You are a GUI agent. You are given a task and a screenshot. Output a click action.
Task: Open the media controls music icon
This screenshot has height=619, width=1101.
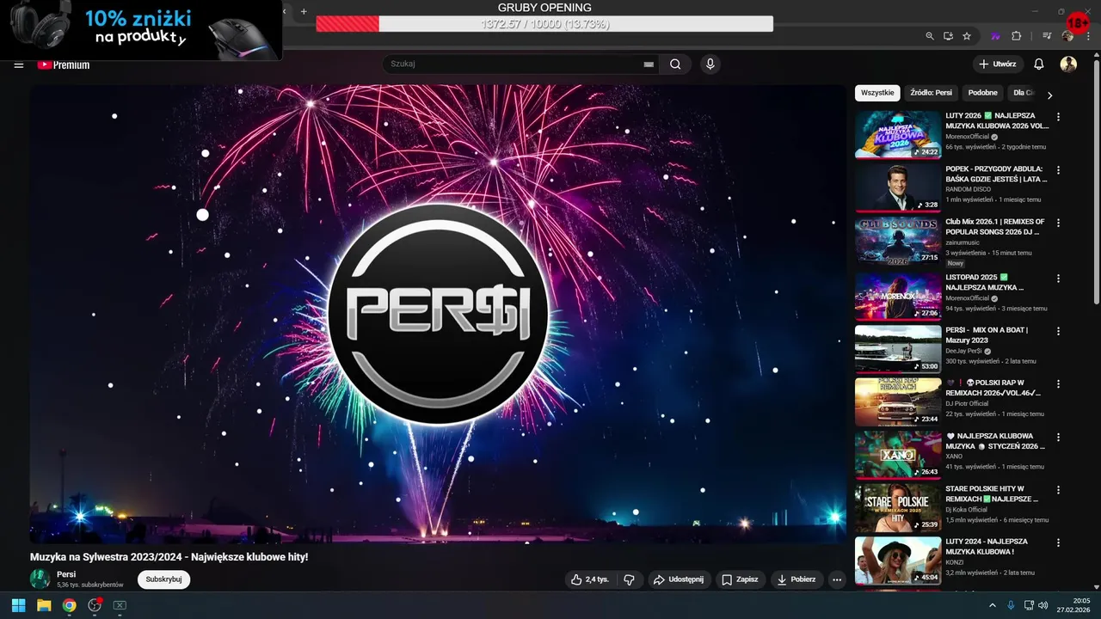(1047, 36)
